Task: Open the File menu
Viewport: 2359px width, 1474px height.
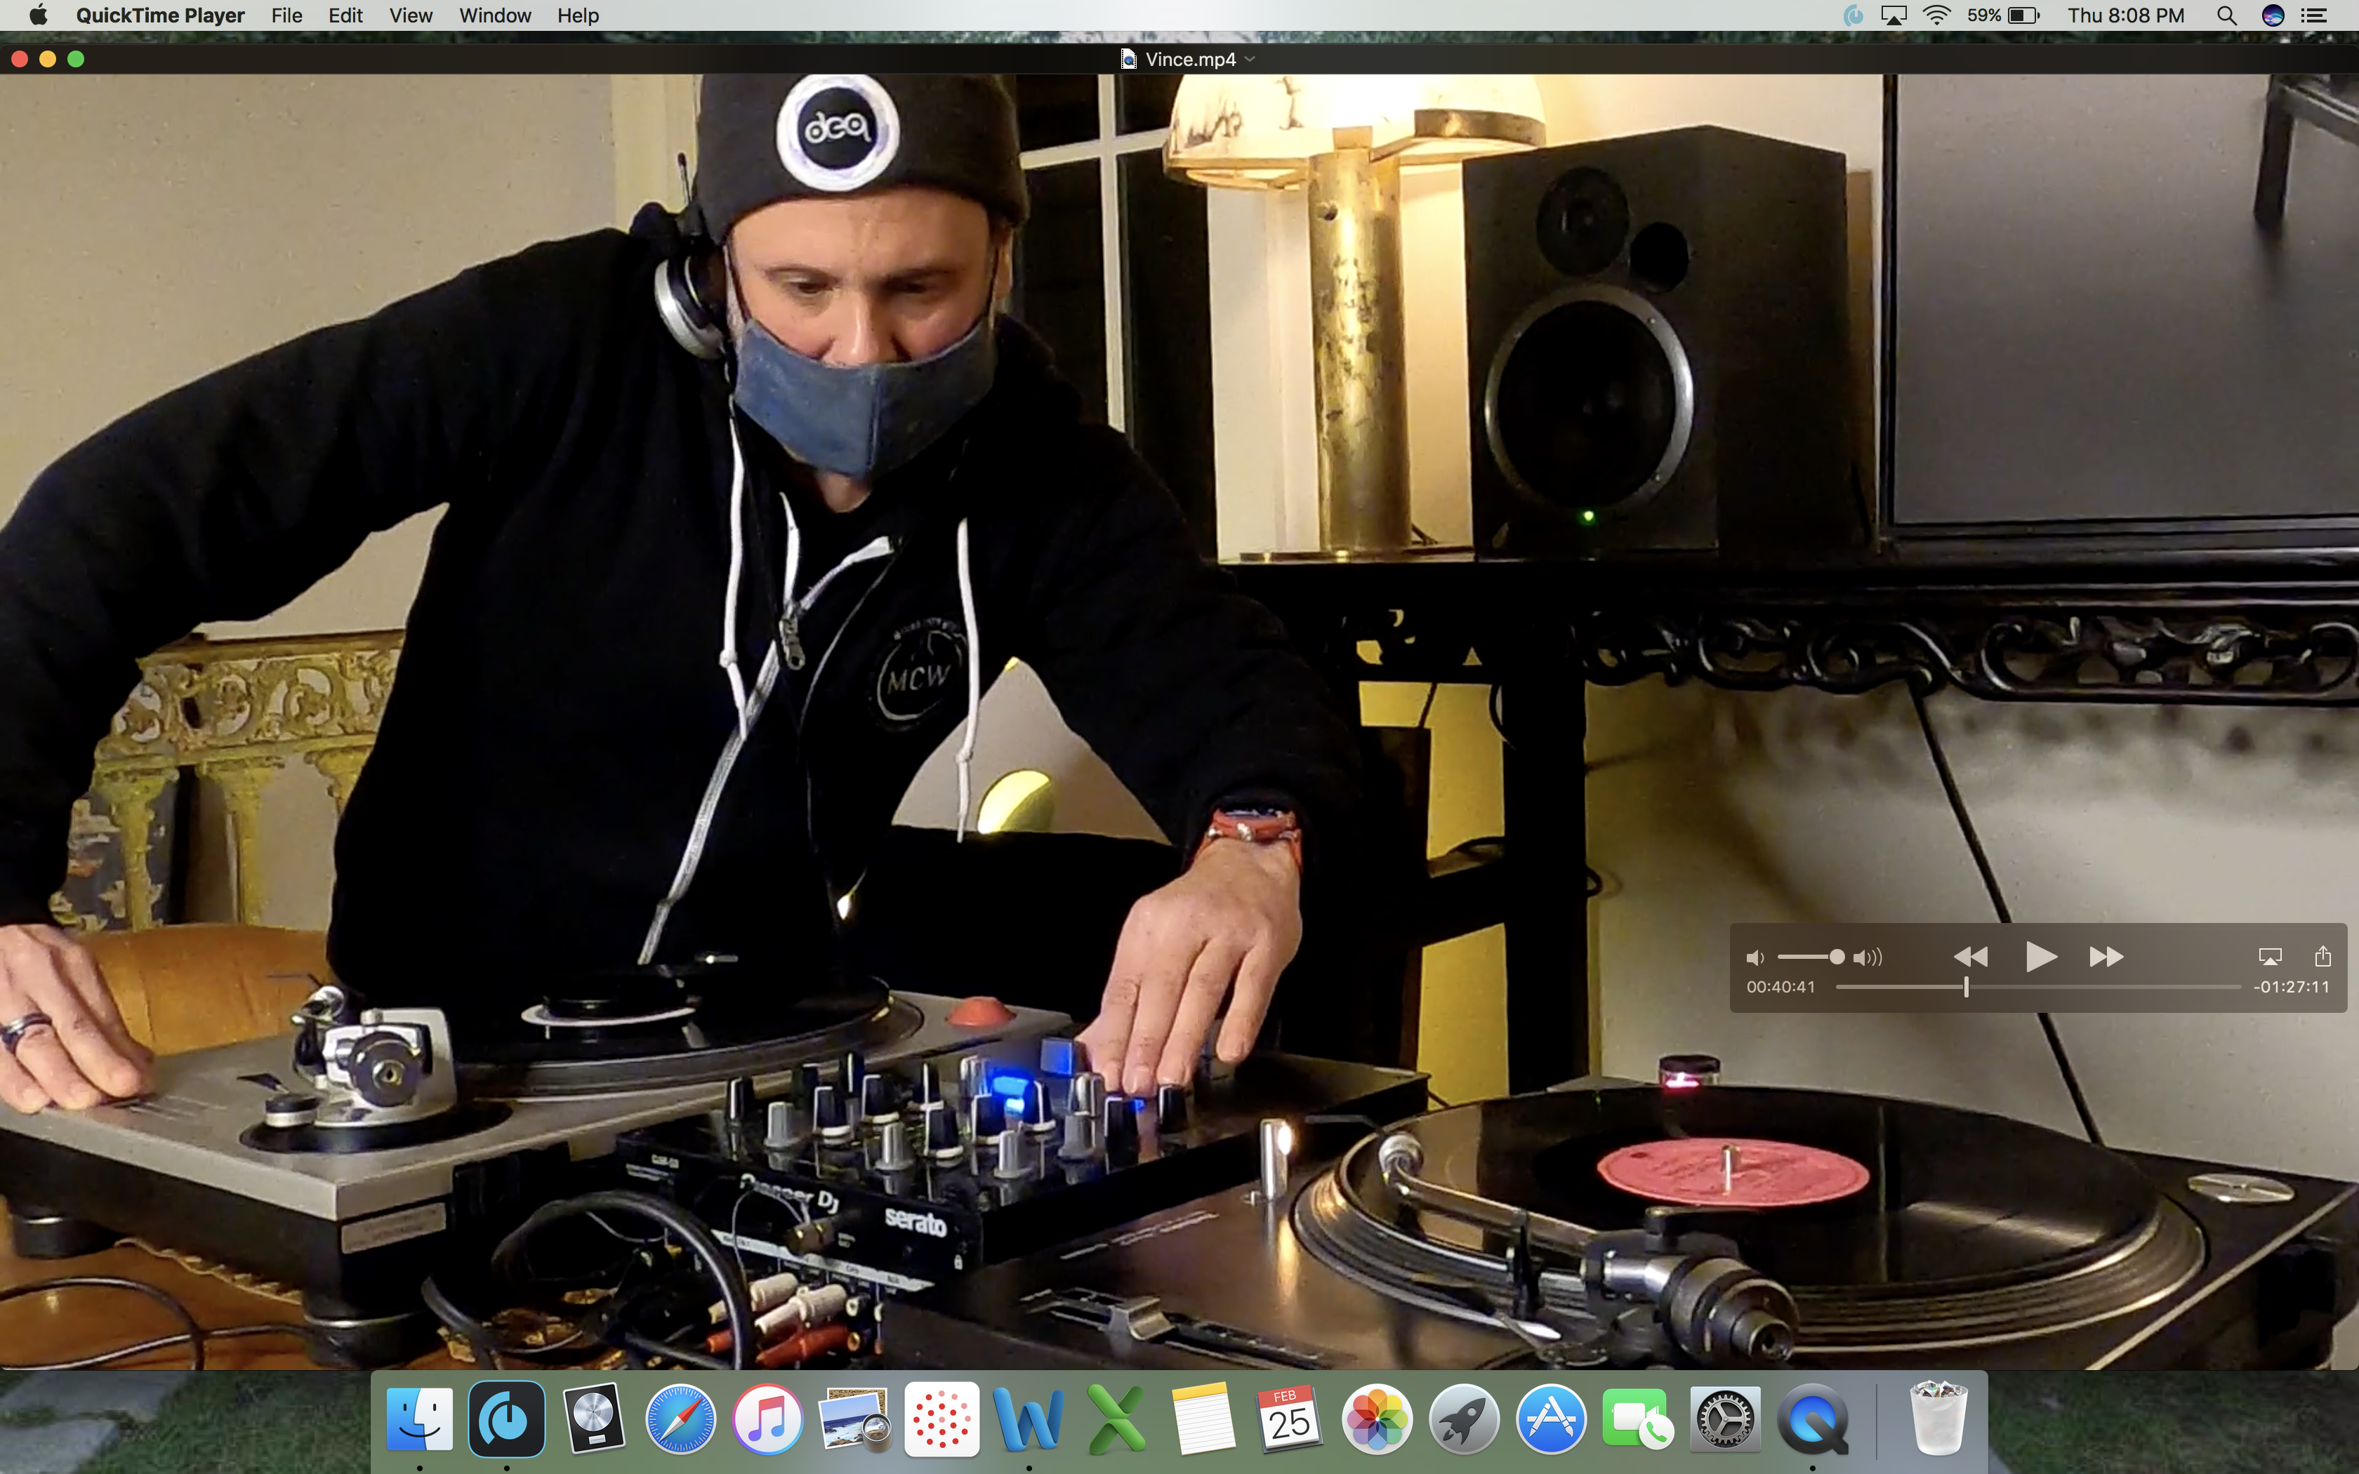Action: [x=286, y=15]
